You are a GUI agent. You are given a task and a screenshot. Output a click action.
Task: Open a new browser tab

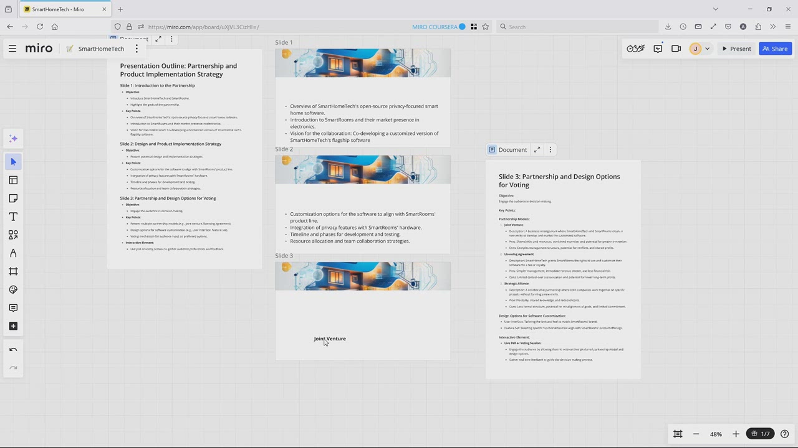pyautogui.click(x=120, y=9)
